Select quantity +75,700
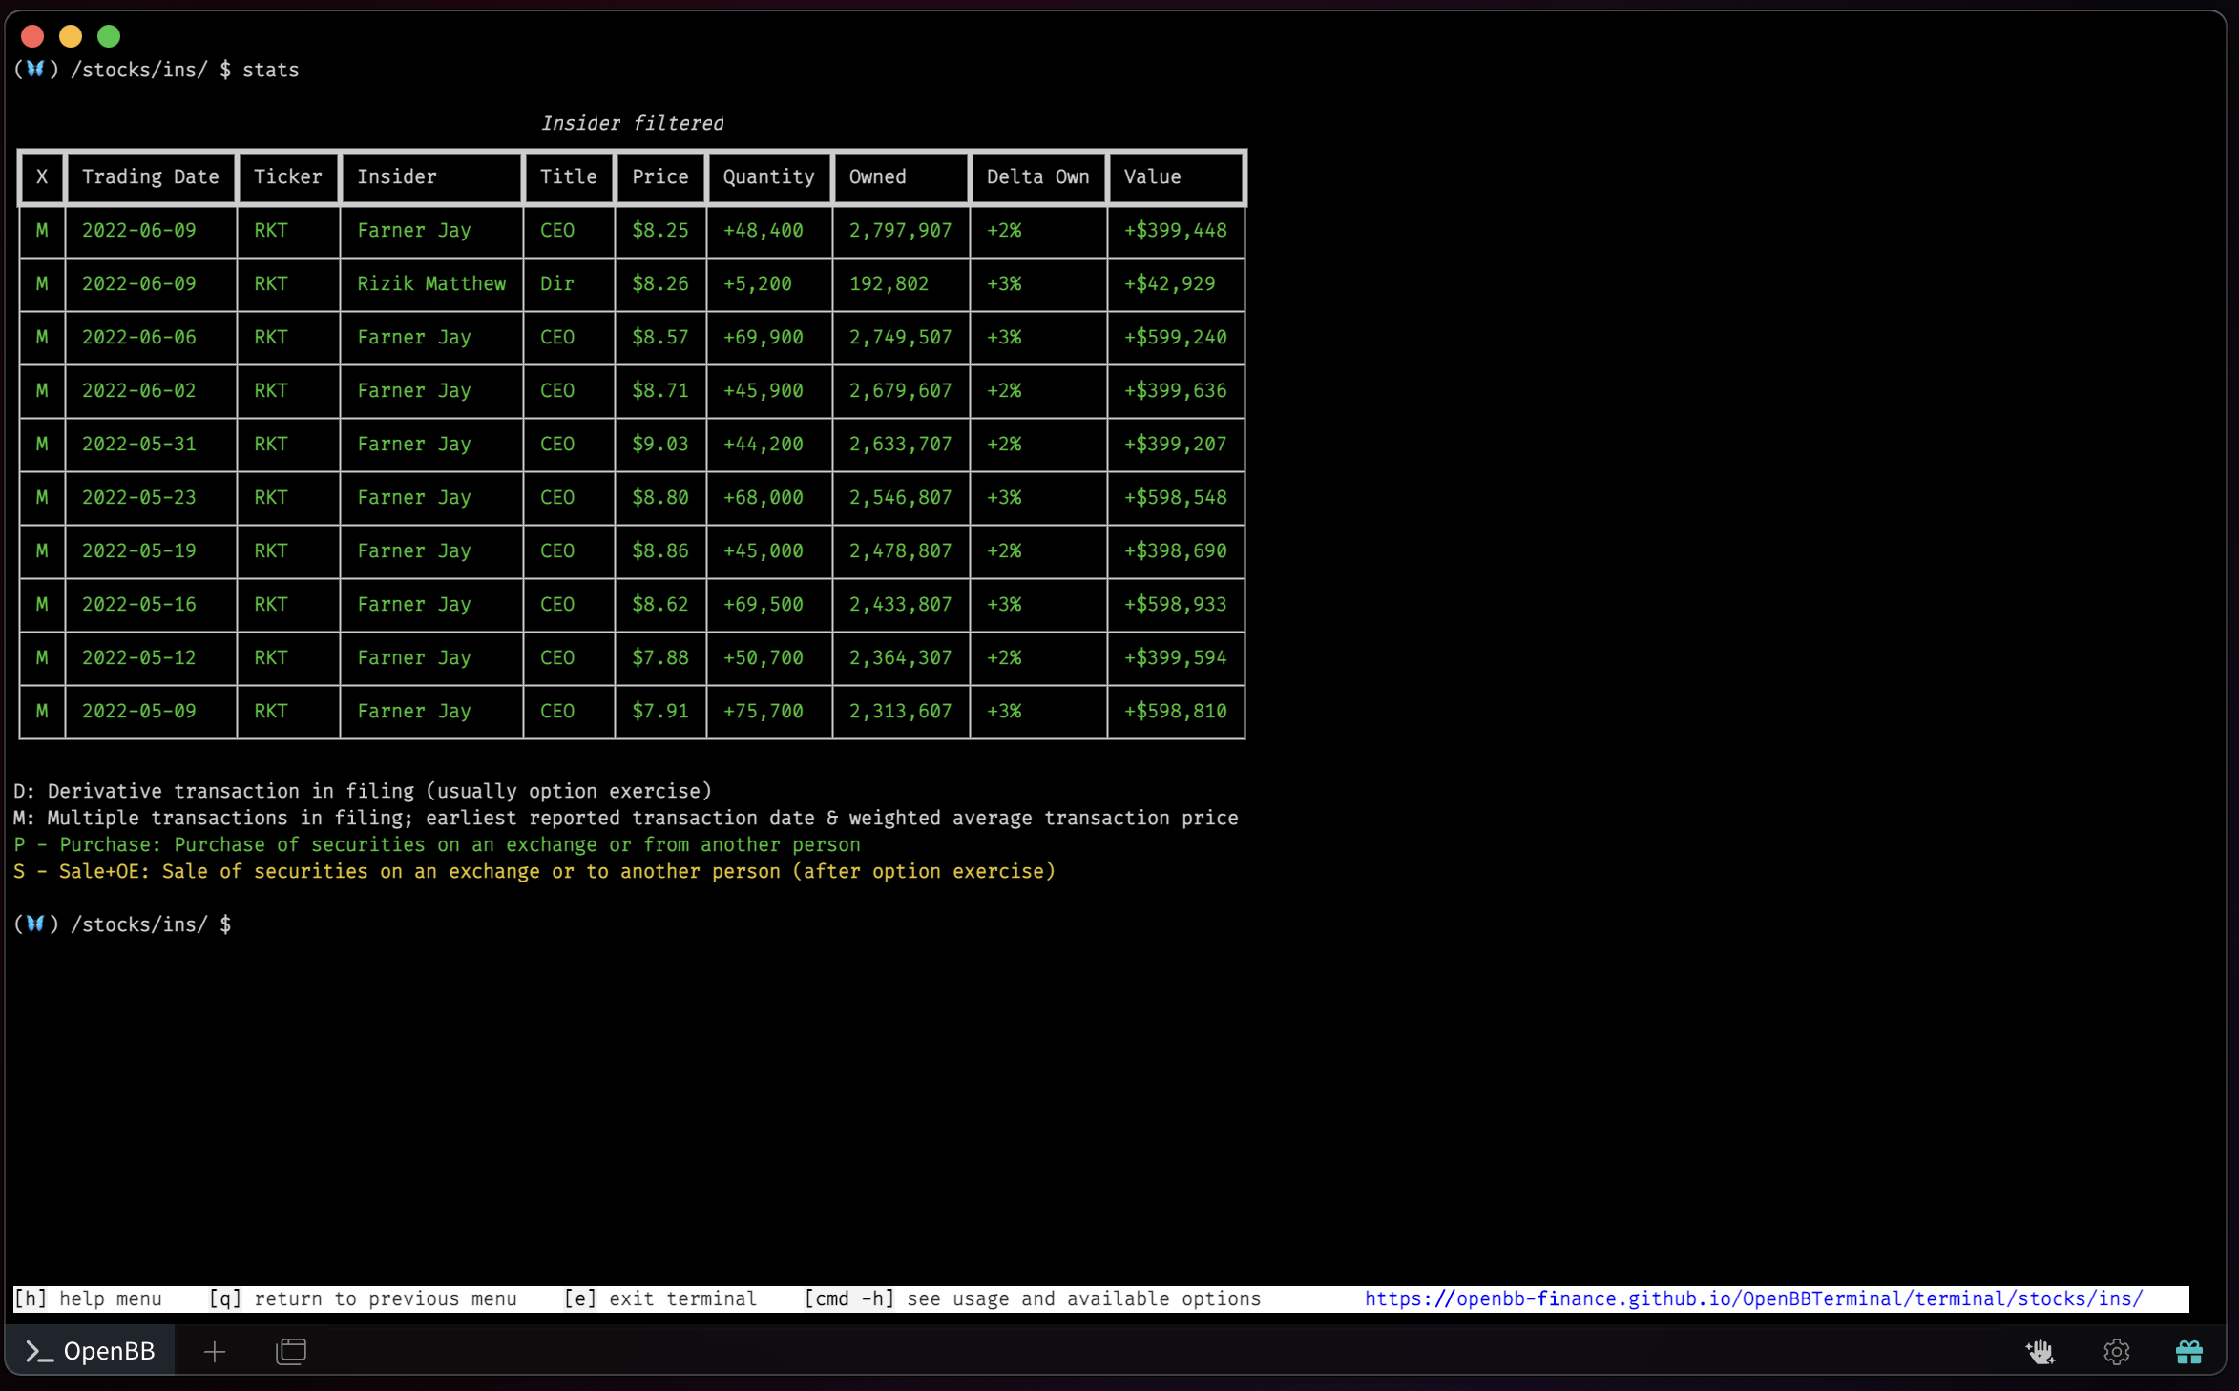The height and width of the screenshot is (1391, 2239). pos(763,711)
